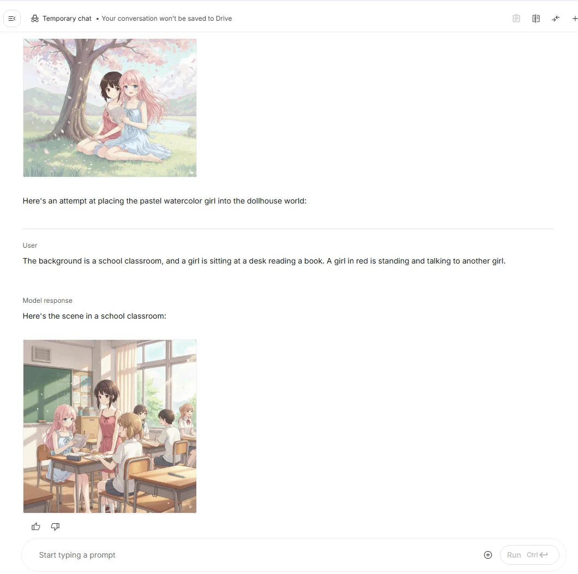This screenshot has height=574, width=578.
Task: Select the User turn label
Action: click(x=30, y=246)
